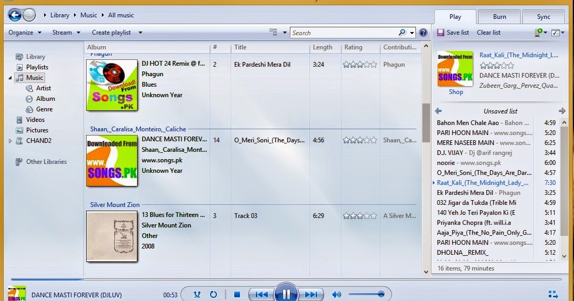The width and height of the screenshot is (574, 301).
Task: Open Shaan,_Caralisa_Monteiro,_Caliche artist header link
Action: tap(138, 129)
